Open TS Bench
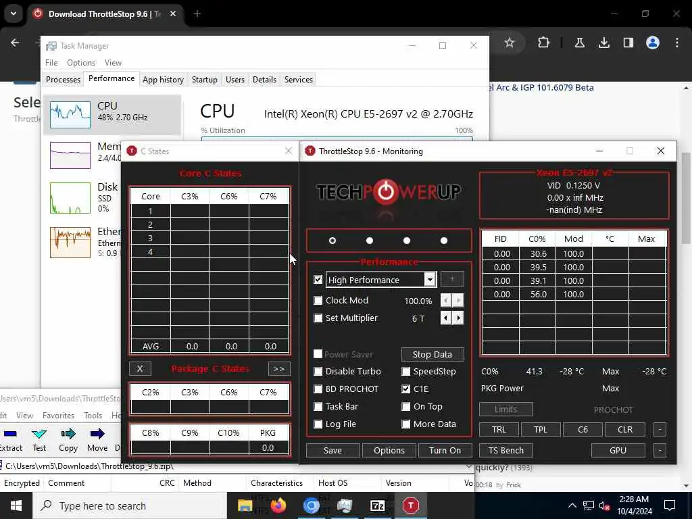The height and width of the screenshot is (519, 692). [506, 450]
